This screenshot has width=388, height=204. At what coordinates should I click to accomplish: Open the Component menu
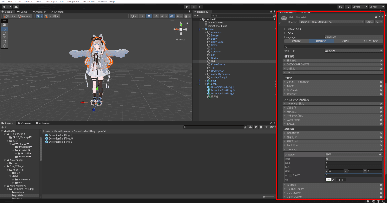pos(73,1)
